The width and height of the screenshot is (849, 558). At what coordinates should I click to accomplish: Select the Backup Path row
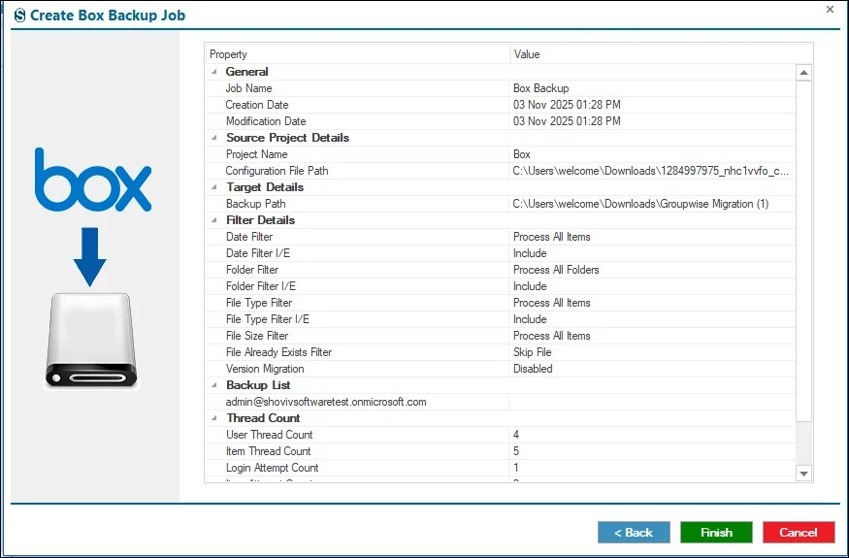pyautogui.click(x=501, y=204)
